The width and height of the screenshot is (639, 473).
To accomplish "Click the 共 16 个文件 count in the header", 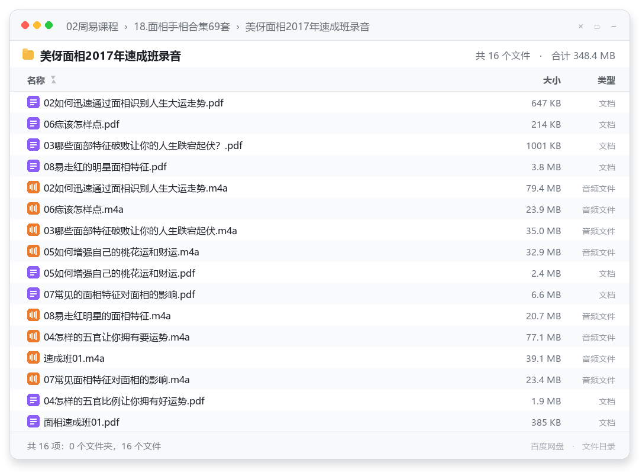I will (503, 56).
